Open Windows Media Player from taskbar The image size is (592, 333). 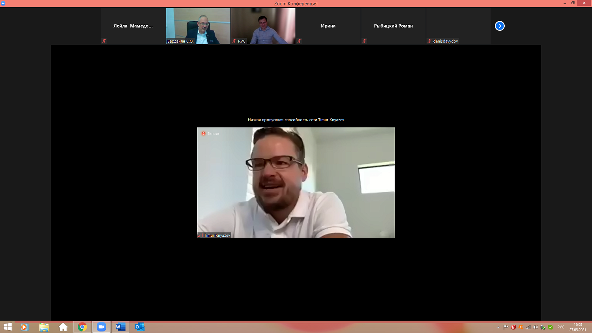[24, 327]
